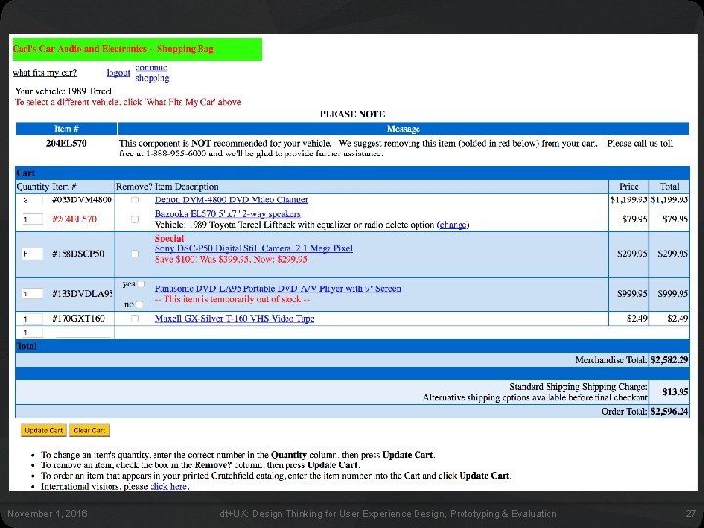Follow the international visitors 'click here' link

point(168,486)
